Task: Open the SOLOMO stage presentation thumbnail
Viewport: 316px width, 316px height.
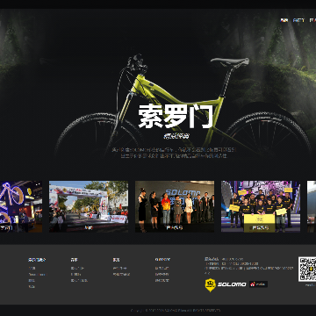Action: [175, 206]
